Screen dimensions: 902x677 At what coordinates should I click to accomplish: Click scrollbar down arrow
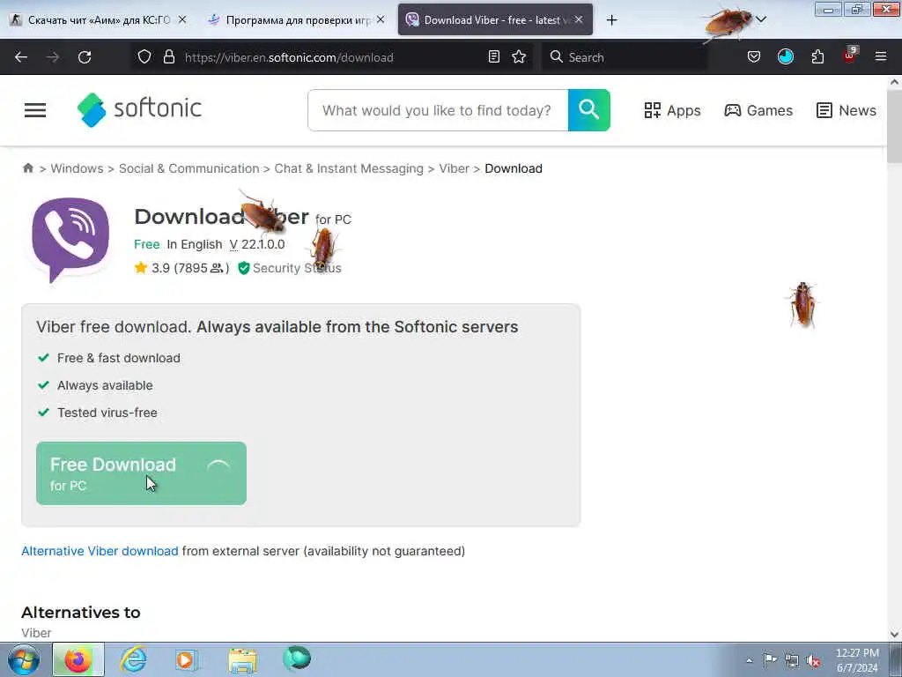click(x=895, y=635)
